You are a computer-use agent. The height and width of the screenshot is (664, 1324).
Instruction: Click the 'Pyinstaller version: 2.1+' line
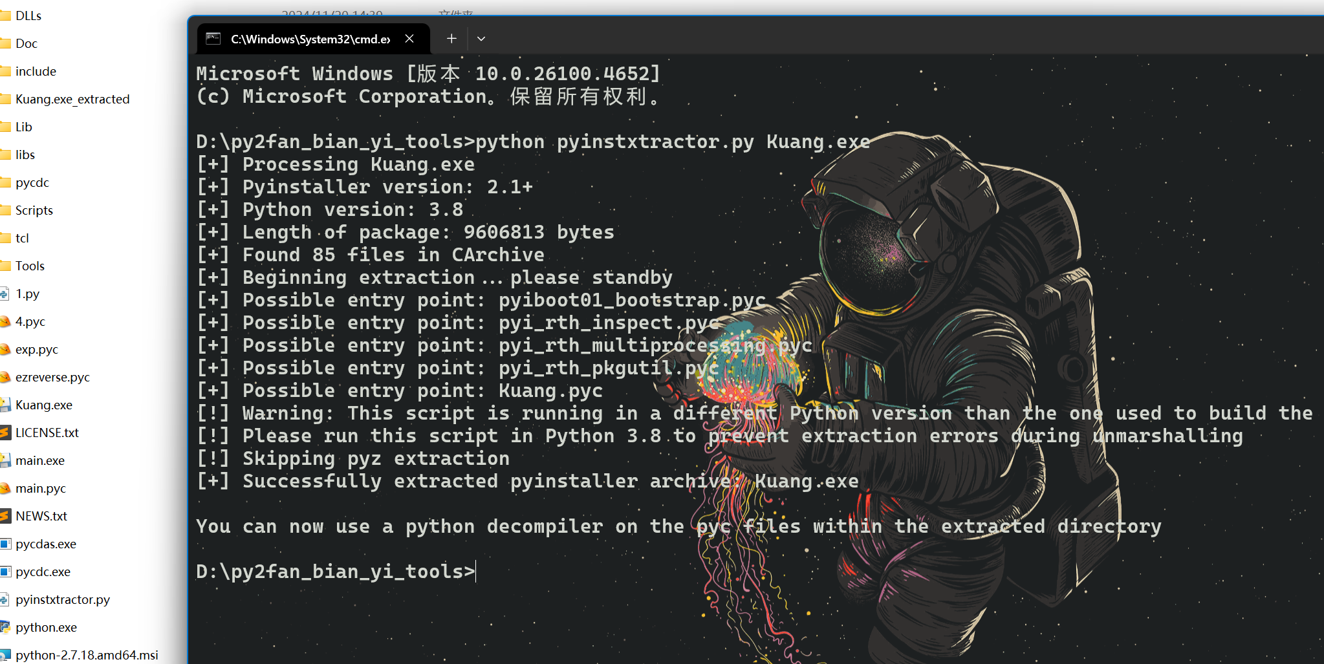pos(365,187)
